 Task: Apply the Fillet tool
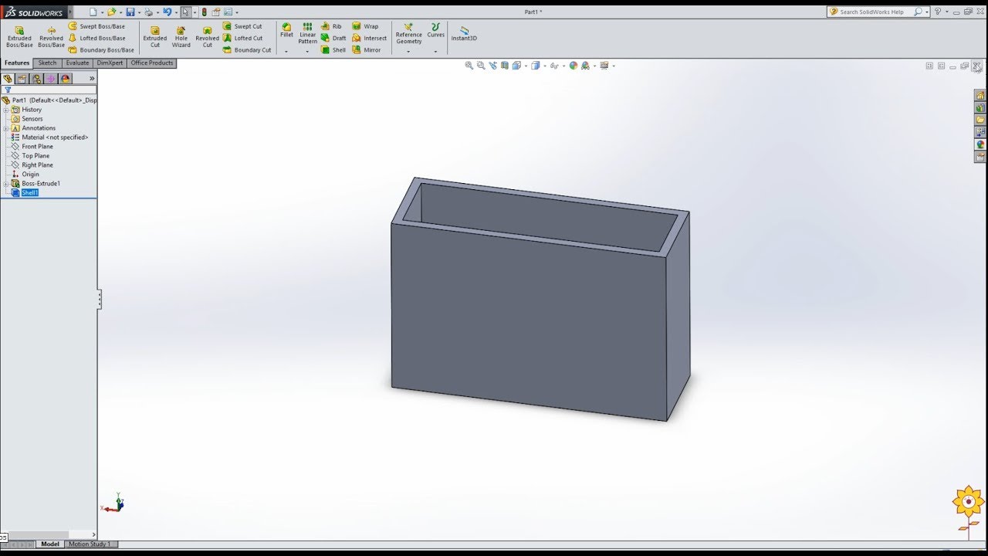point(286,30)
